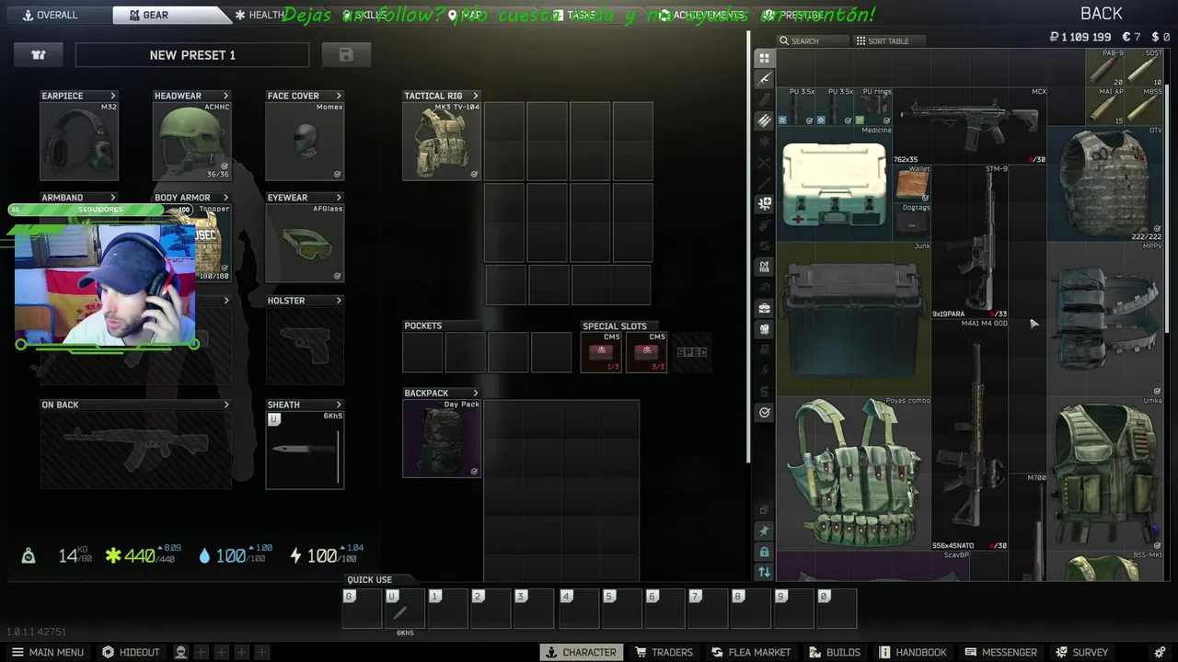This screenshot has height=662, width=1178.
Task: Click the Character button in bottom bar
Action: point(580,652)
